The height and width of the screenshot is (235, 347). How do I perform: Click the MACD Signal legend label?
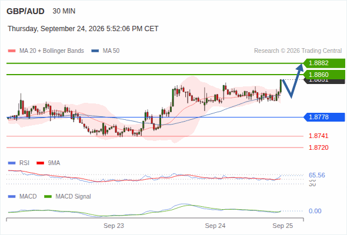(74, 197)
